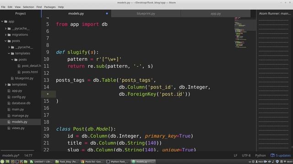The image size is (293, 164).
Task: Open the File menu
Action: point(3,7)
